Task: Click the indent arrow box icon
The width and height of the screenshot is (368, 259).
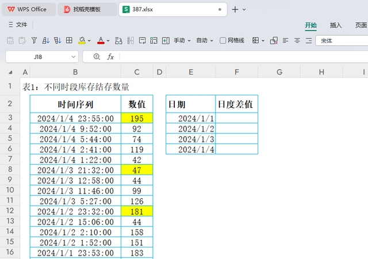Action: (166, 41)
